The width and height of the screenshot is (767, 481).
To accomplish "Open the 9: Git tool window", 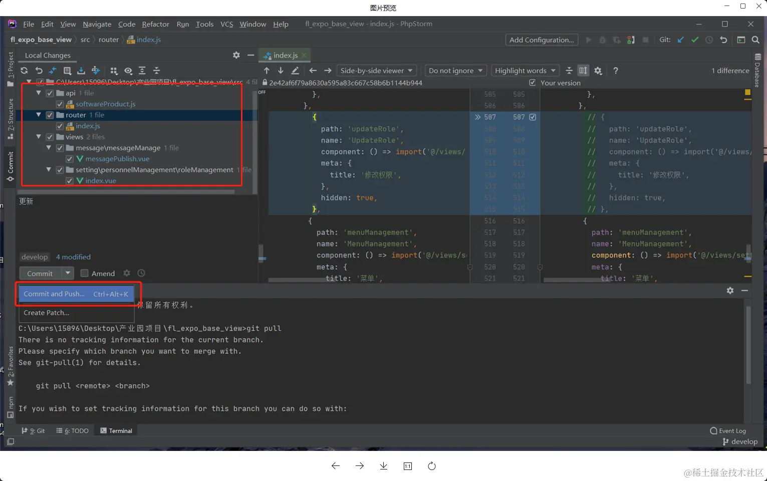I will point(33,431).
